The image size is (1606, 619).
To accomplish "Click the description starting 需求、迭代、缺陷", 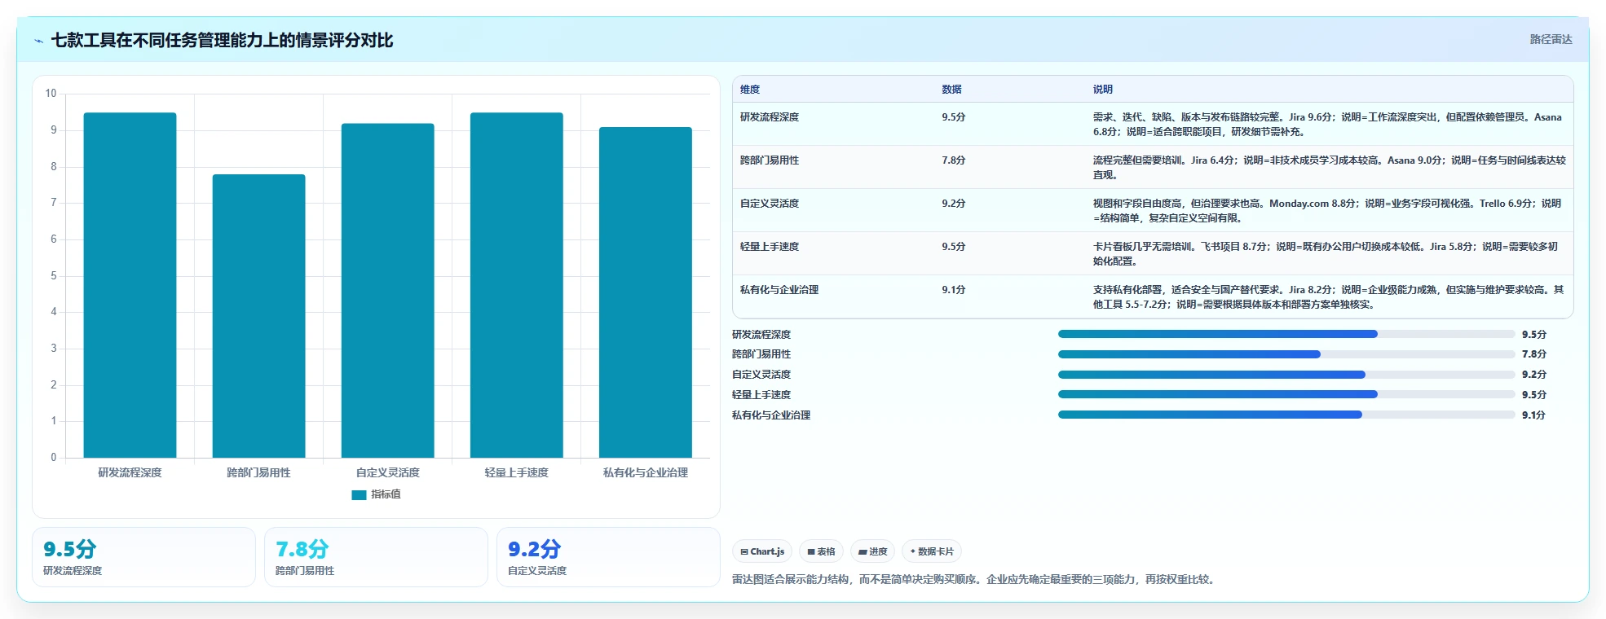I will pyautogui.click(x=1327, y=125).
